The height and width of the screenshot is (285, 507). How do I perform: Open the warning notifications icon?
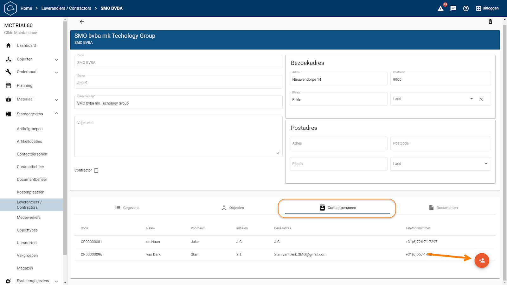point(440,9)
